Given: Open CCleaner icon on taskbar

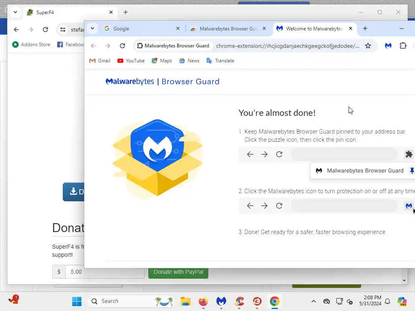Looking at the screenshot, I should coord(239,301).
